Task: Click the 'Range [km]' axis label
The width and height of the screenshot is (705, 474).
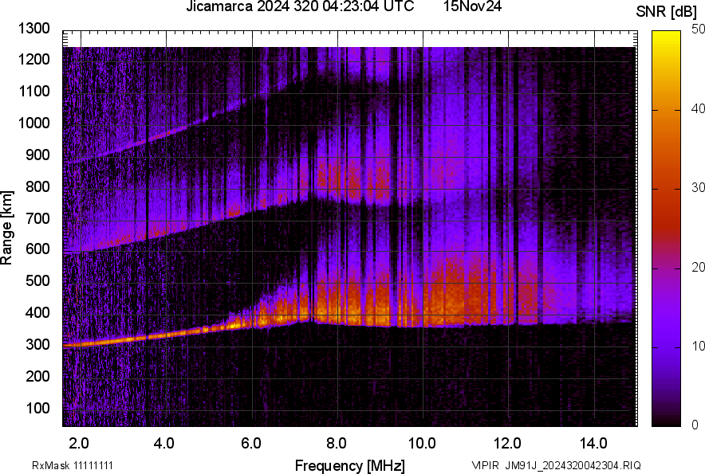Action: [10, 228]
